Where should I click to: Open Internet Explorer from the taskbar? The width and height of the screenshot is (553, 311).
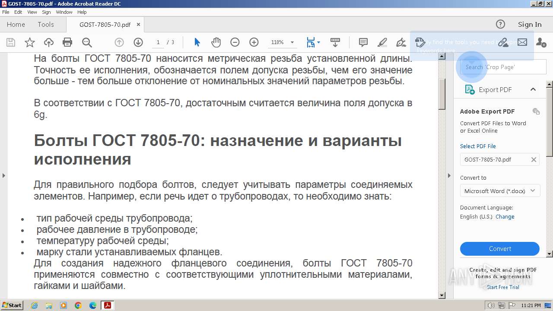[34, 305]
